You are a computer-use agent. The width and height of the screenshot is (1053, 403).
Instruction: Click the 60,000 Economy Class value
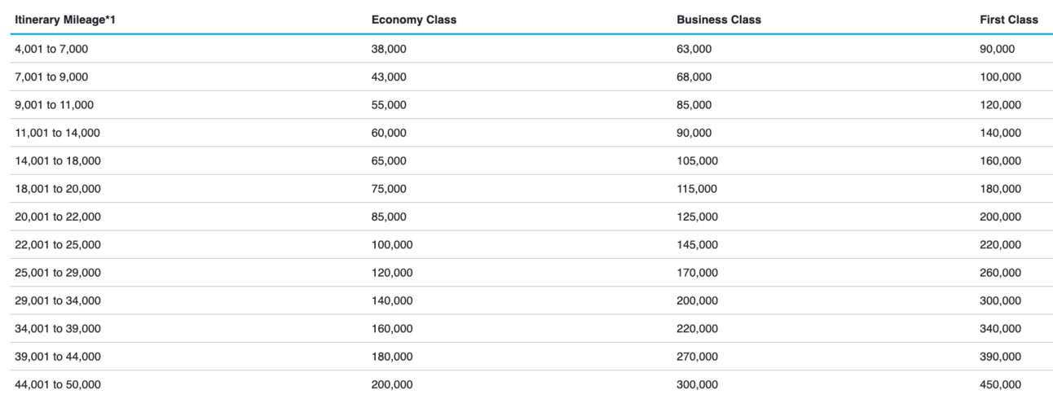pos(389,133)
